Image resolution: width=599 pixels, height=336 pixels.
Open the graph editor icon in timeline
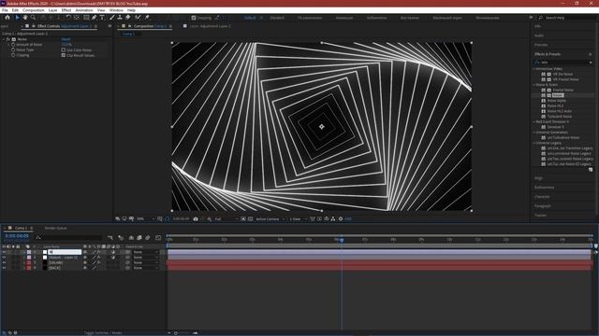coord(158,238)
